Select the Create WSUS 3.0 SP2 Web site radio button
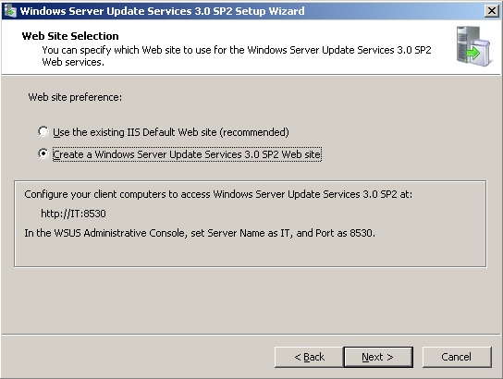503x379 pixels. (43, 153)
